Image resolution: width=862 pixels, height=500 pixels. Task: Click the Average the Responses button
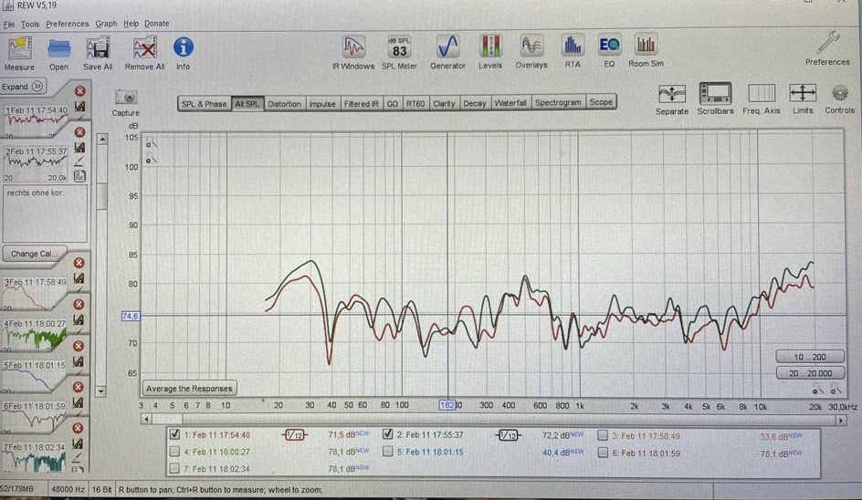[189, 388]
